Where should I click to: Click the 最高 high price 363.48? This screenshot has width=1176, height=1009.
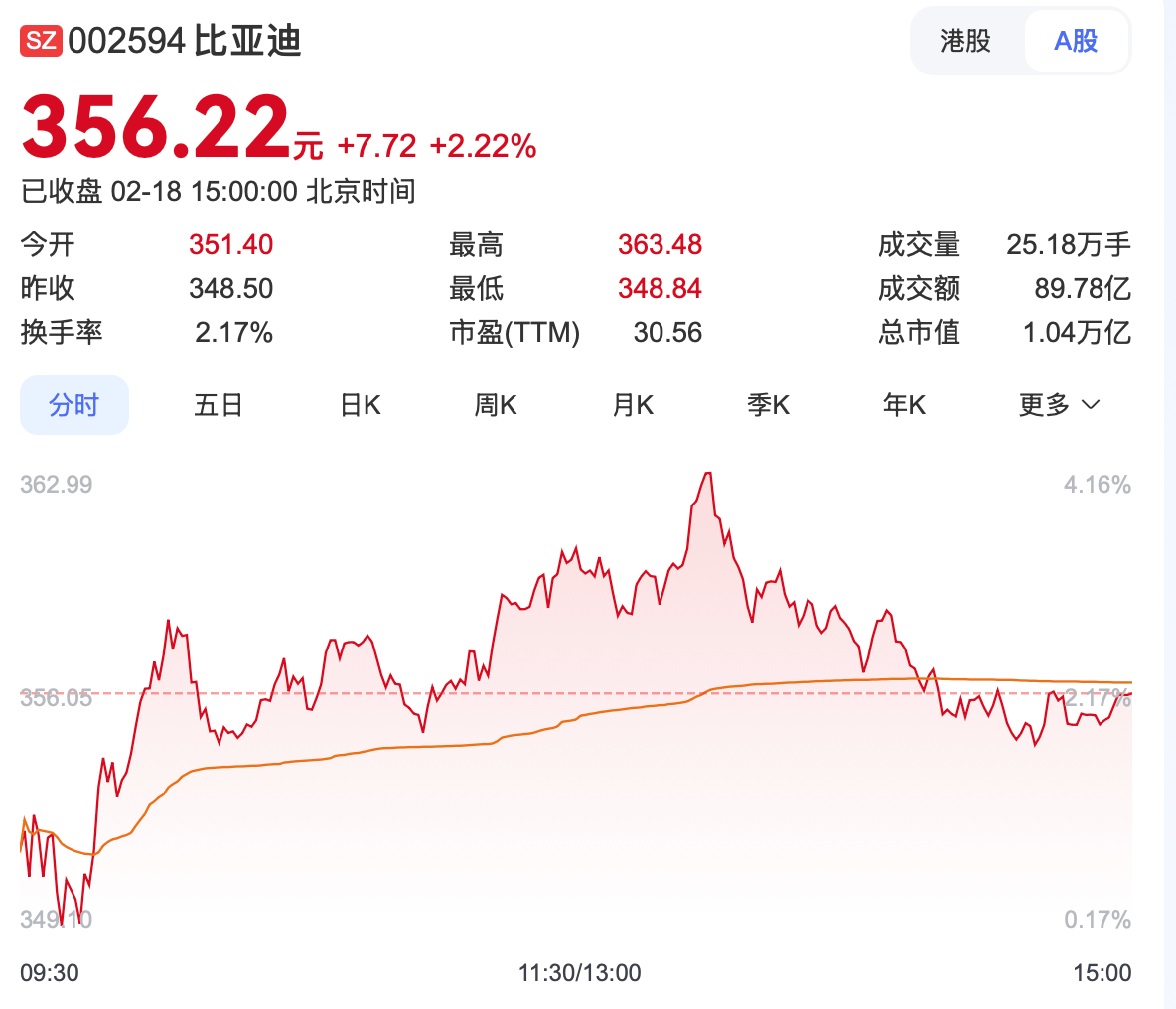(660, 245)
